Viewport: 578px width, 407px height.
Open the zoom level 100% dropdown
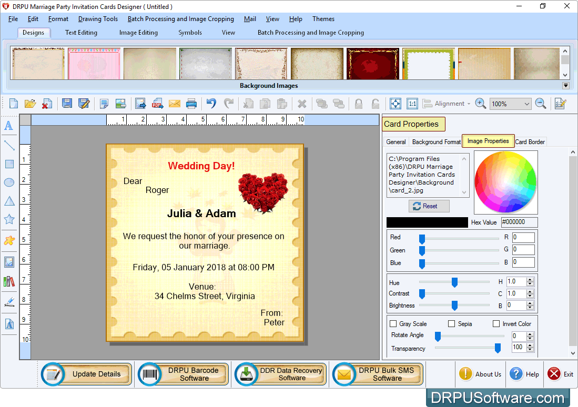527,104
